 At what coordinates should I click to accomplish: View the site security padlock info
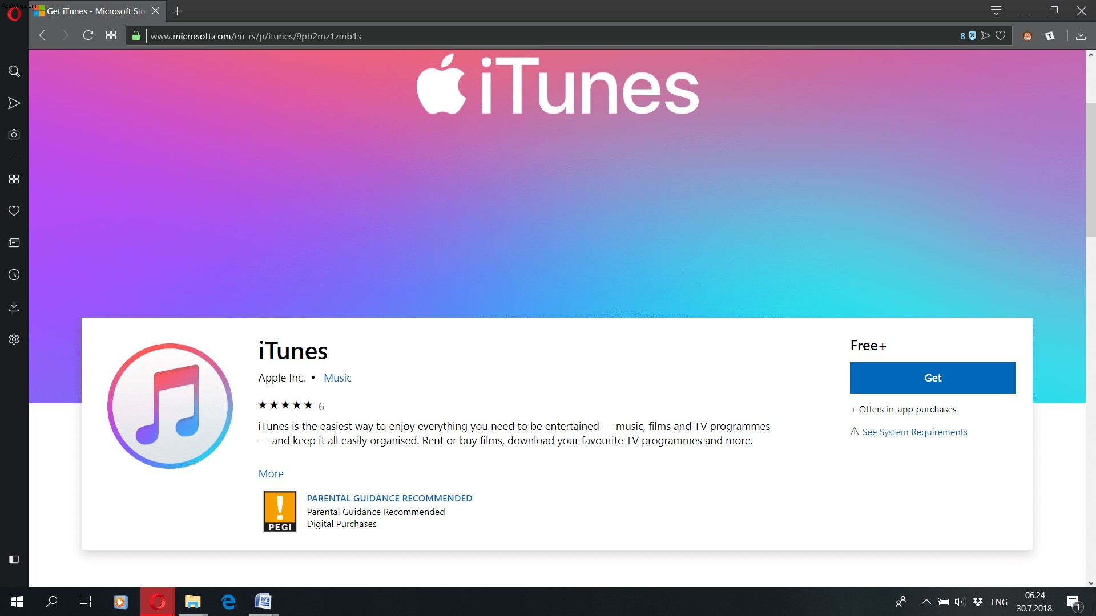click(x=136, y=36)
